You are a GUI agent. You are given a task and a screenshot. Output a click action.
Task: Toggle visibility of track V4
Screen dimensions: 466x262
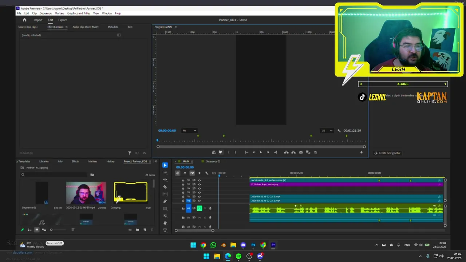pos(199,188)
